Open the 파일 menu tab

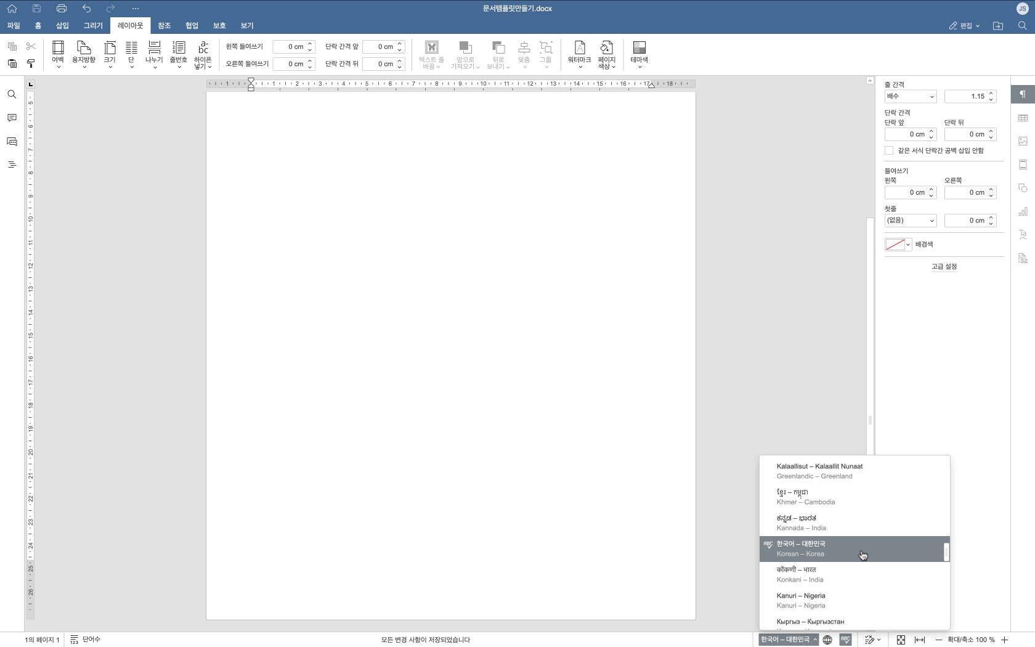pyautogui.click(x=14, y=25)
